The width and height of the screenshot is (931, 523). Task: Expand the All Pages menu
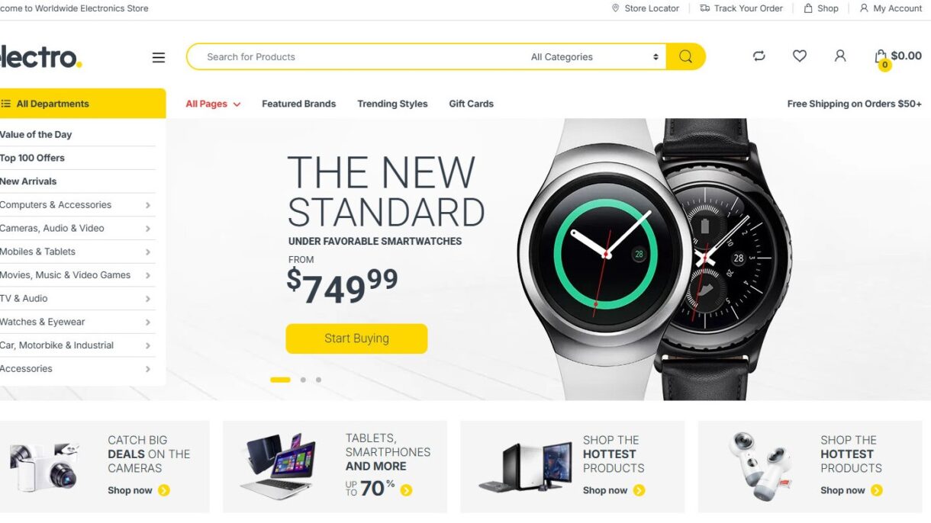[214, 104]
